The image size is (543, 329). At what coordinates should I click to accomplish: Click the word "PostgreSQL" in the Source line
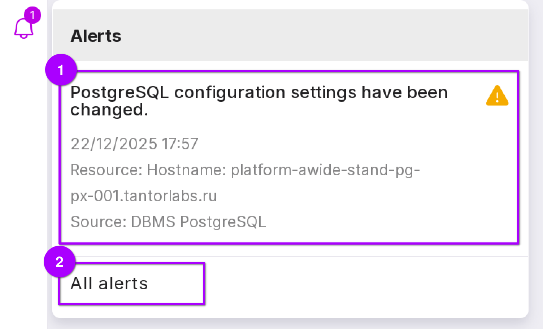point(223,222)
